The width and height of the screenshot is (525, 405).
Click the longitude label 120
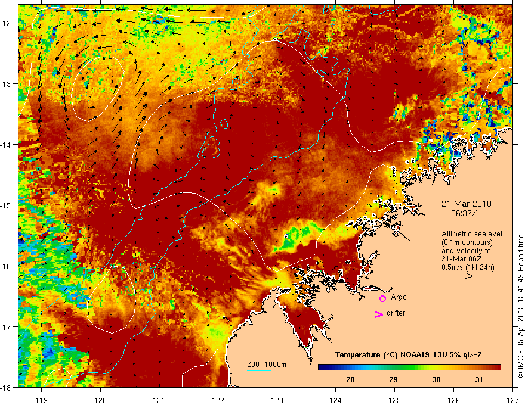click(100, 400)
